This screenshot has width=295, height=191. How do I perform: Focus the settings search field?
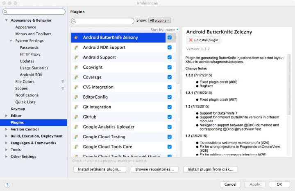point(34,11)
